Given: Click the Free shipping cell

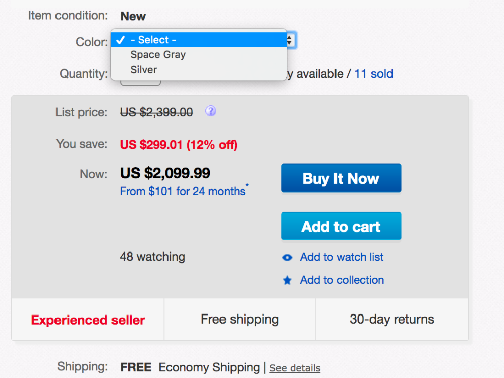Looking at the screenshot, I should (x=240, y=319).
